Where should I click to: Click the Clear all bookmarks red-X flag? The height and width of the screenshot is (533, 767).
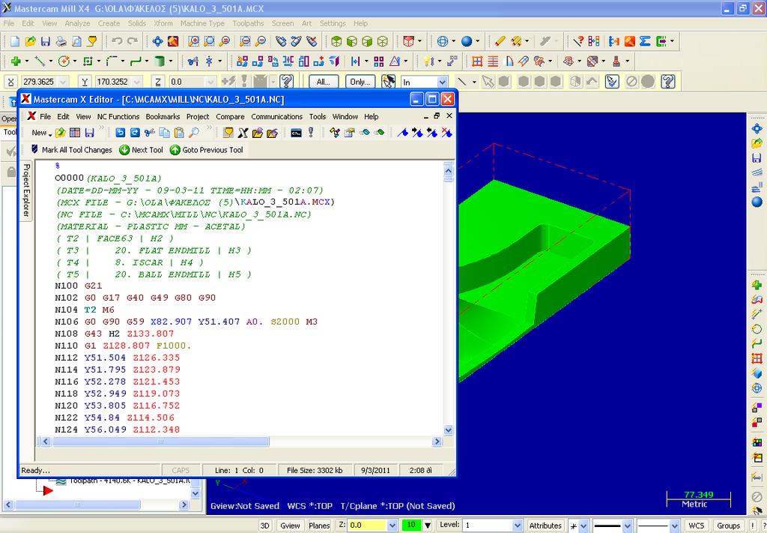pyautogui.click(x=446, y=133)
